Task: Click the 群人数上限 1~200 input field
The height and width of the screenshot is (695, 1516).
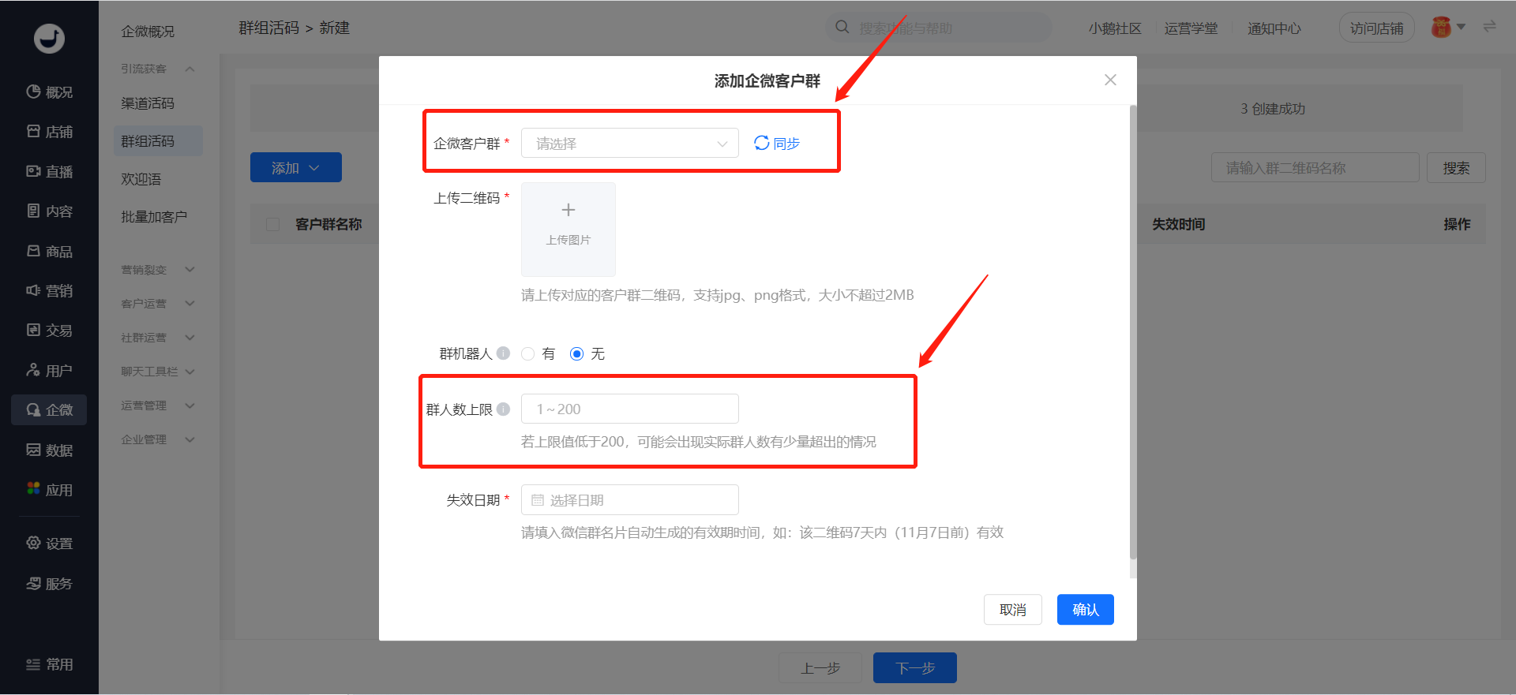Action: pos(630,409)
